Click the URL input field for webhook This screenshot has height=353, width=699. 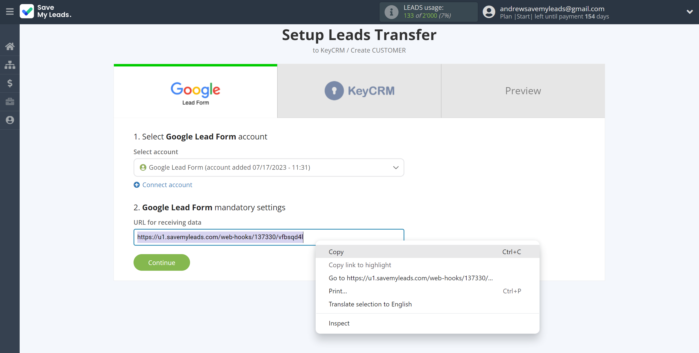[x=268, y=237]
